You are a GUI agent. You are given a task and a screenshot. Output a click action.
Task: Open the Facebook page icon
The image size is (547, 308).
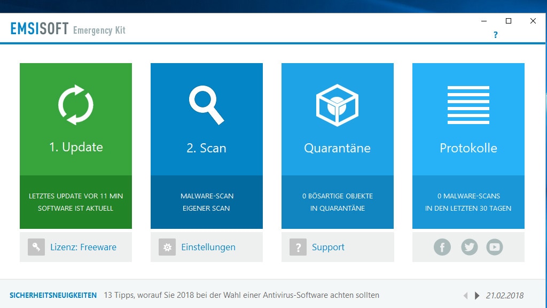tap(442, 247)
